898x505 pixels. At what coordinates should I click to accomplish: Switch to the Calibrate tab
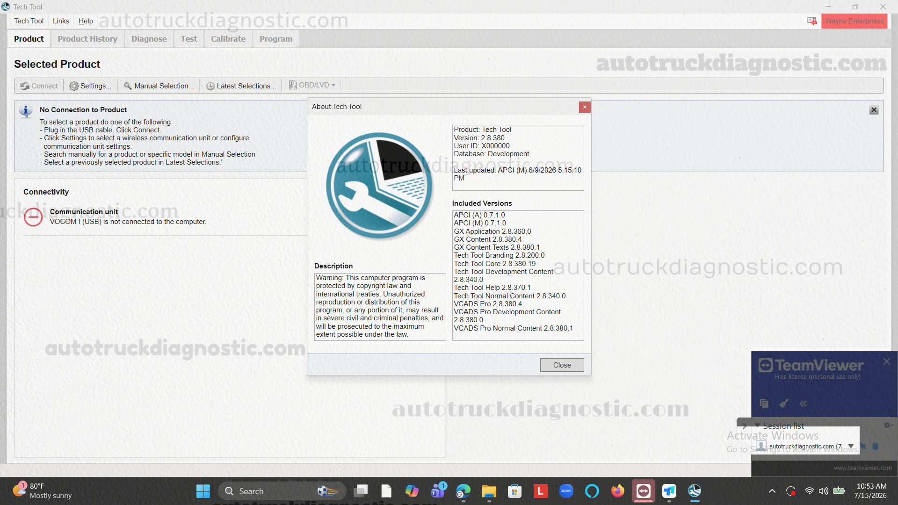click(228, 39)
